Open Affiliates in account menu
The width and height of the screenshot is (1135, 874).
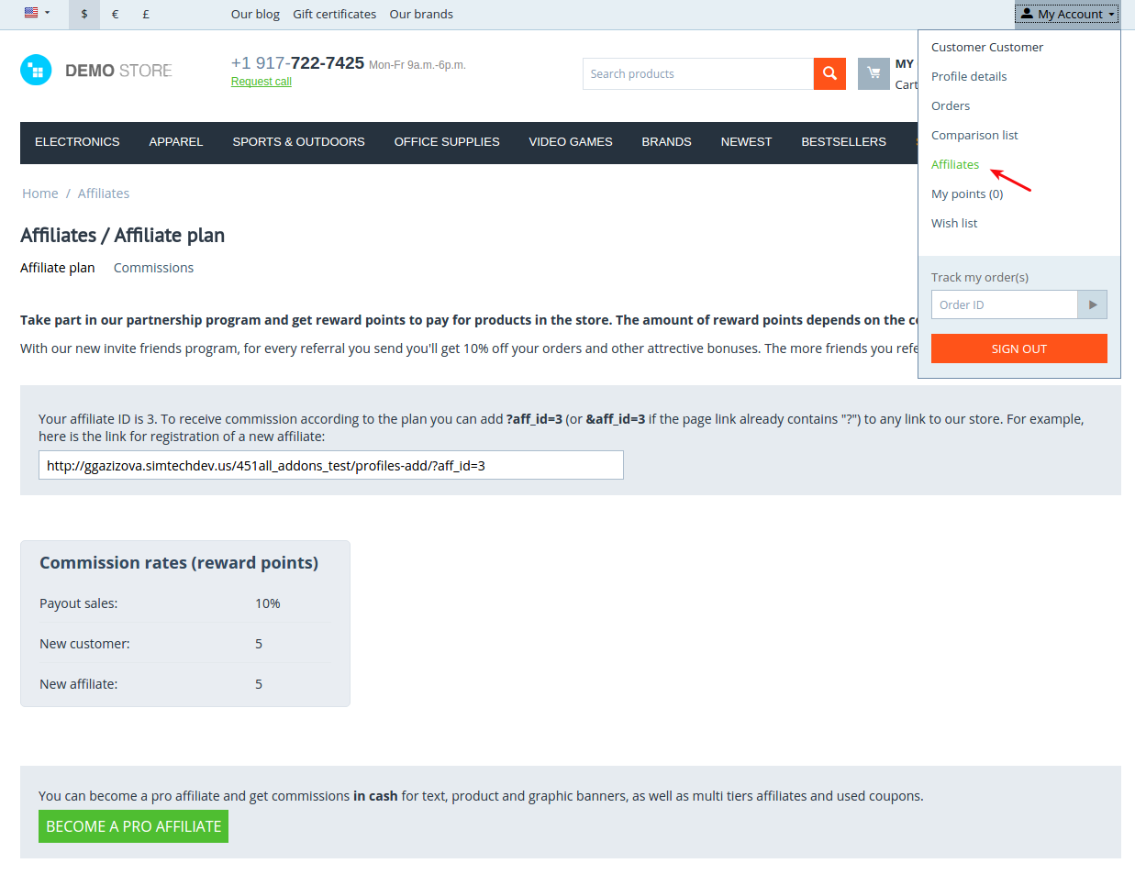955,164
